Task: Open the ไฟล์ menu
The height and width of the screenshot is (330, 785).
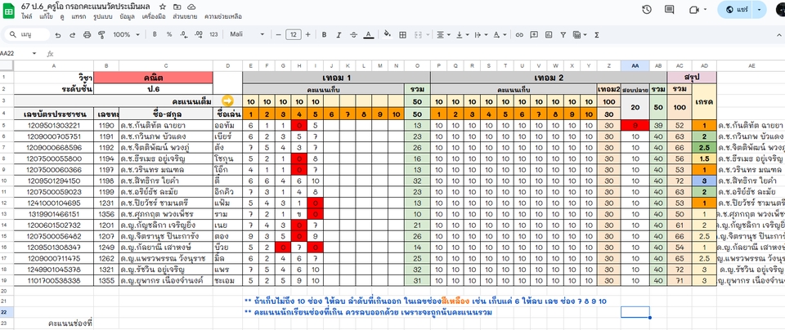Action: tap(27, 16)
